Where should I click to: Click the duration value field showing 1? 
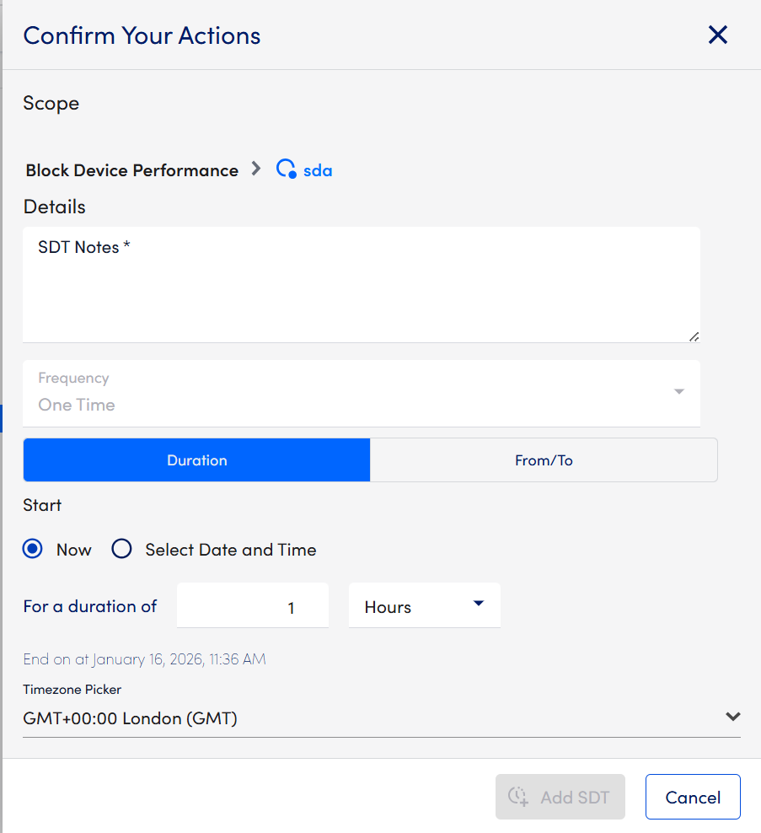pyautogui.click(x=252, y=607)
